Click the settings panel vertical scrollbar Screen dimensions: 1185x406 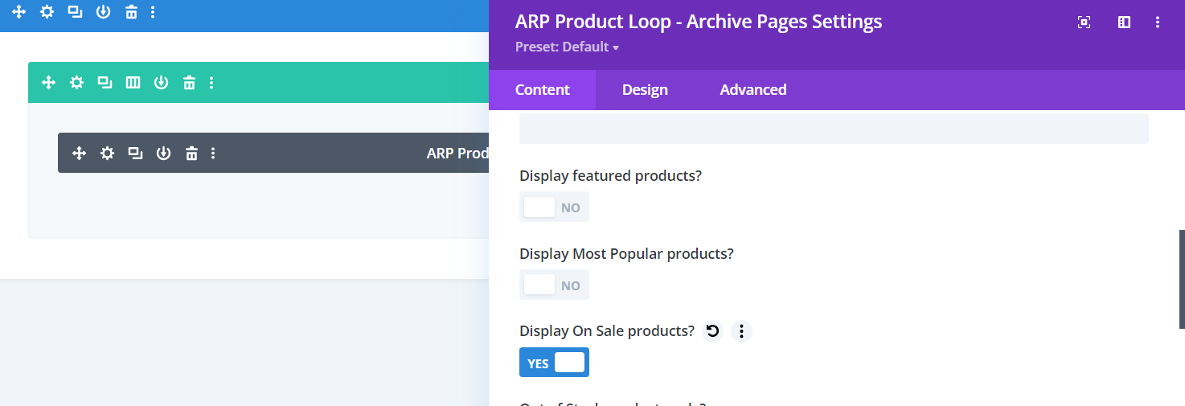1181,279
